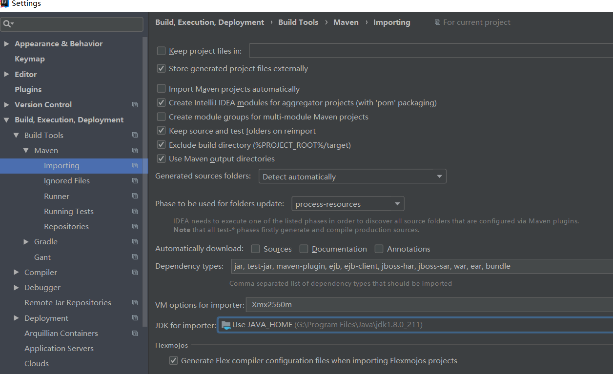Uncheck 'Exclude build directory' option
This screenshot has height=374, width=613.
[x=161, y=145]
